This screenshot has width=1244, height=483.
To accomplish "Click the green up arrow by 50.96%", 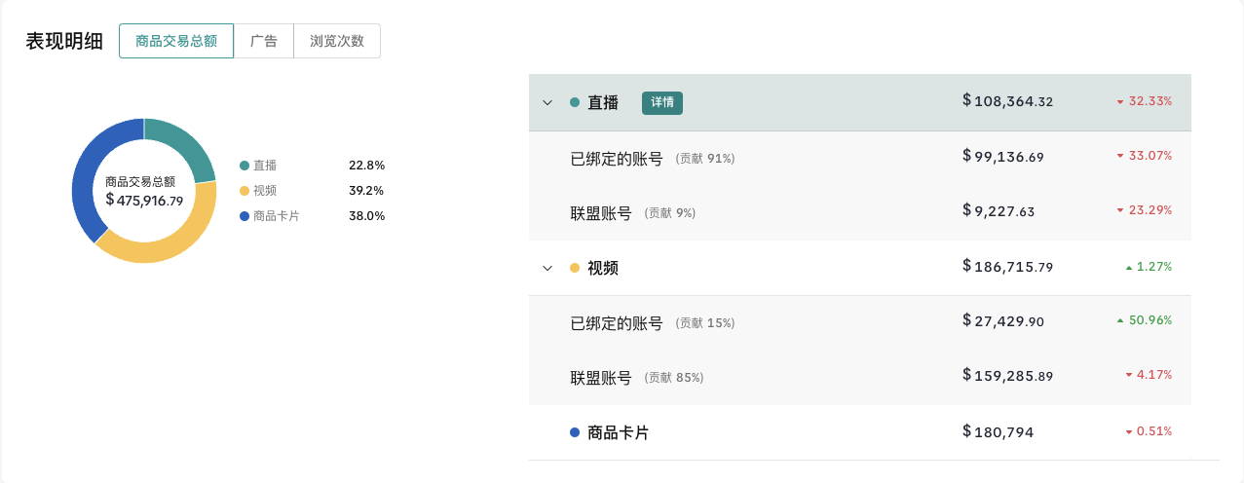I will pos(1120,321).
